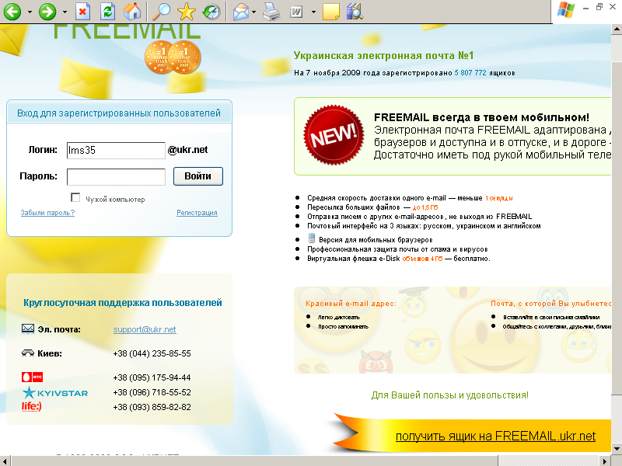Click the Версия для мобильных браузеров text
The height and width of the screenshot is (466, 622).
376,240
